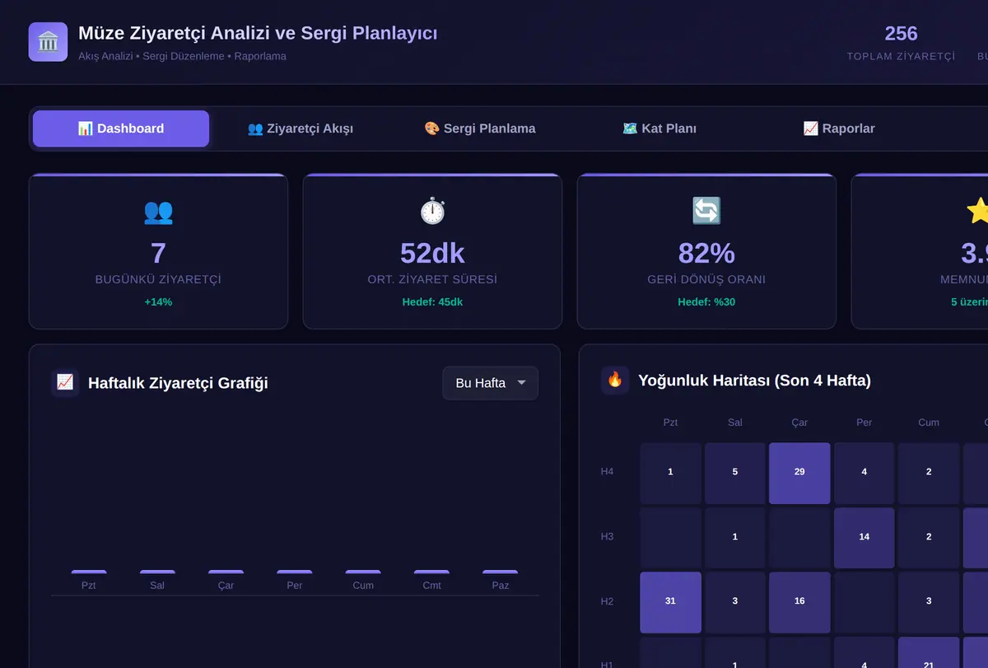Switch to the Ziyaretçi Akışı tab
Viewport: 988px width, 668px height.
[301, 128]
